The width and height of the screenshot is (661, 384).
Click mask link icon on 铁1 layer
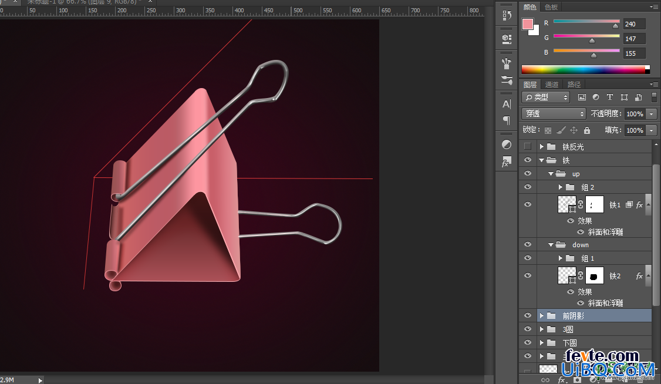point(581,204)
